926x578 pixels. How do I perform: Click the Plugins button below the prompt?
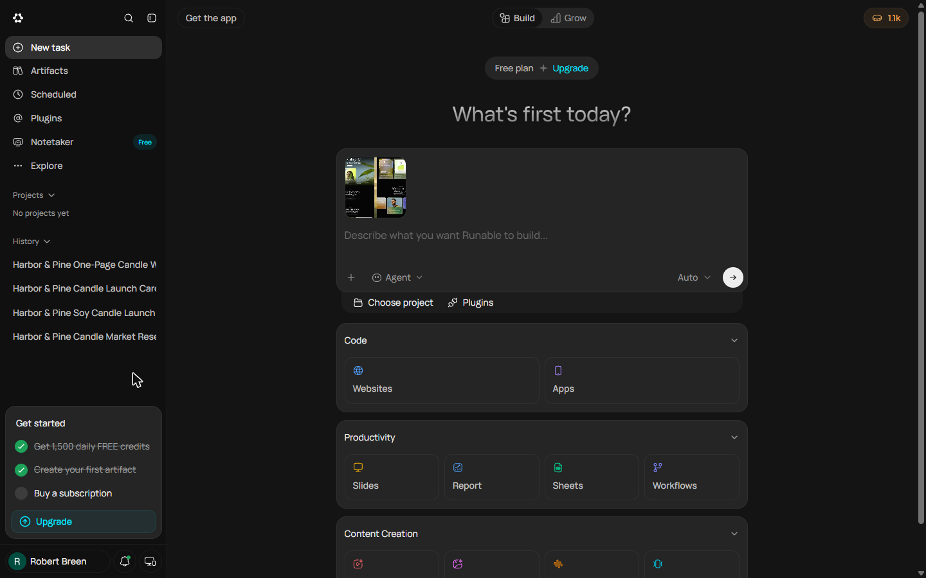point(471,302)
